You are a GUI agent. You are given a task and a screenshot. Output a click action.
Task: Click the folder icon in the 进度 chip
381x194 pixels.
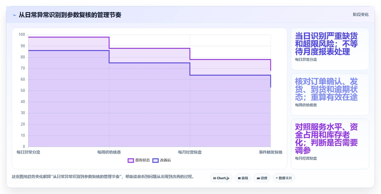click(258, 178)
